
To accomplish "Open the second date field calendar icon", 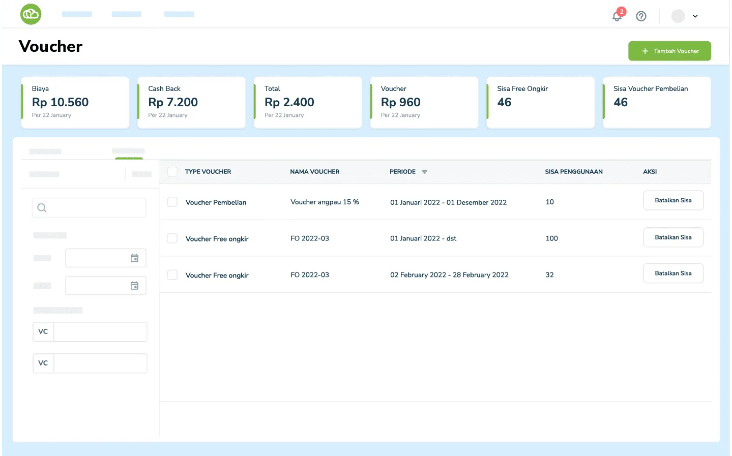I will (x=134, y=286).
